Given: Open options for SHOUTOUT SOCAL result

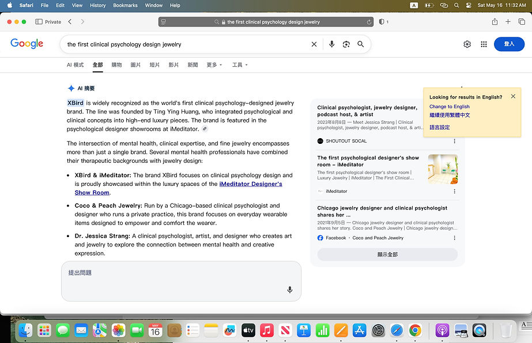Looking at the screenshot, I should tap(455, 141).
